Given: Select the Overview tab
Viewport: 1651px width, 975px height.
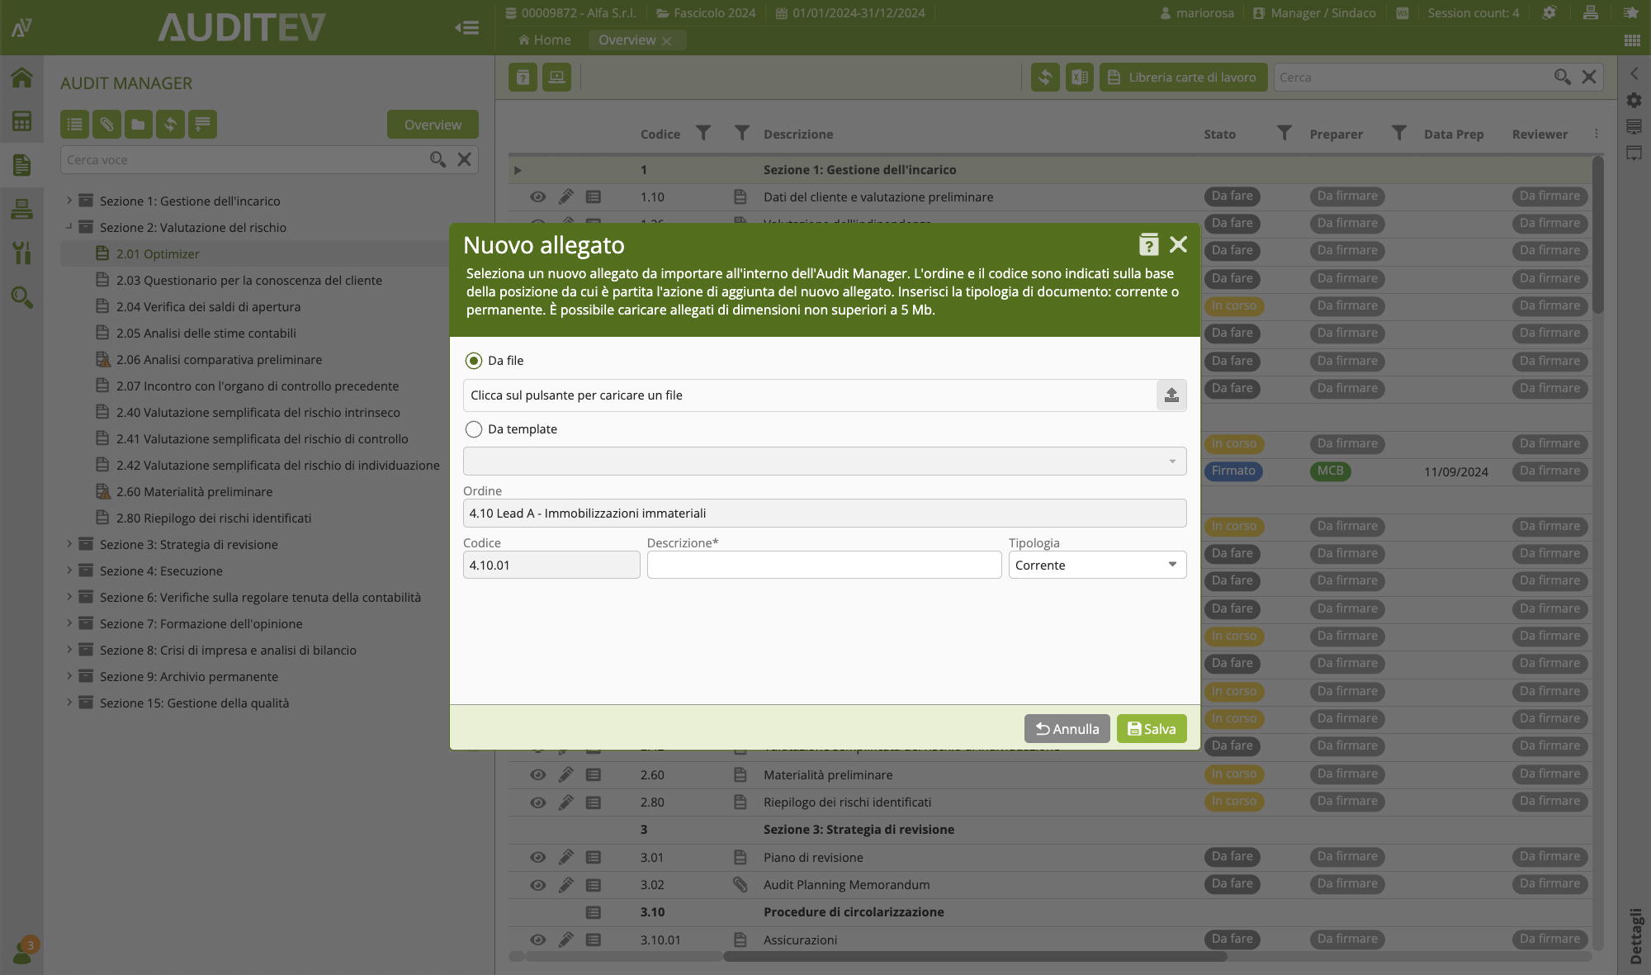Looking at the screenshot, I should coord(627,40).
